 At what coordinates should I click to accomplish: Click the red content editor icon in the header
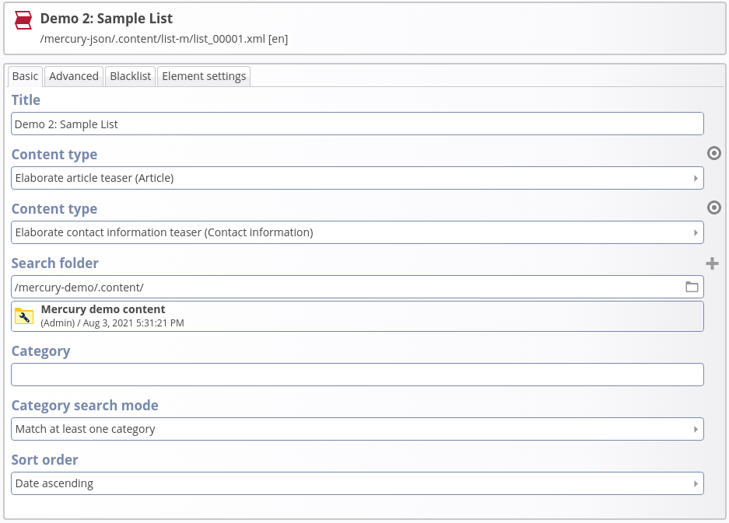tap(23, 19)
